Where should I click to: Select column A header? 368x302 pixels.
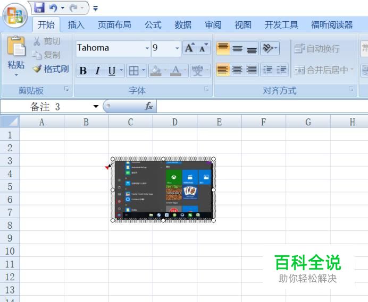42,122
